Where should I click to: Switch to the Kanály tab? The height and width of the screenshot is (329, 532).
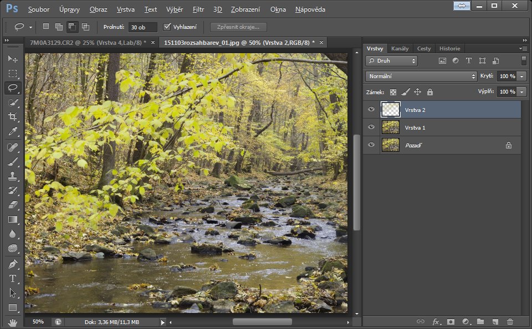click(x=400, y=48)
